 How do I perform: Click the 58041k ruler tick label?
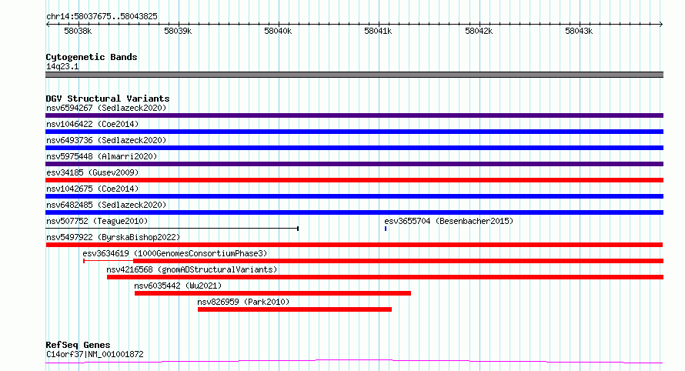pyautogui.click(x=378, y=31)
